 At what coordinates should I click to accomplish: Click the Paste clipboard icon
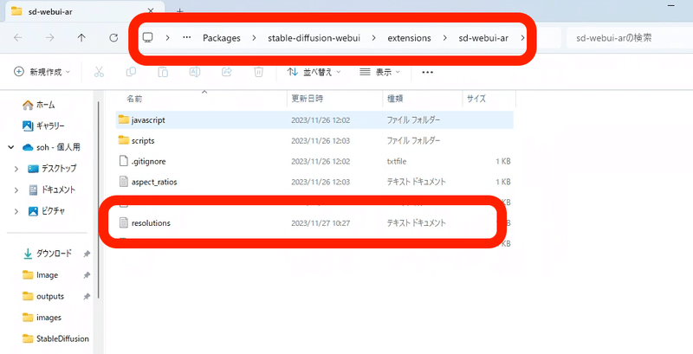click(x=163, y=72)
